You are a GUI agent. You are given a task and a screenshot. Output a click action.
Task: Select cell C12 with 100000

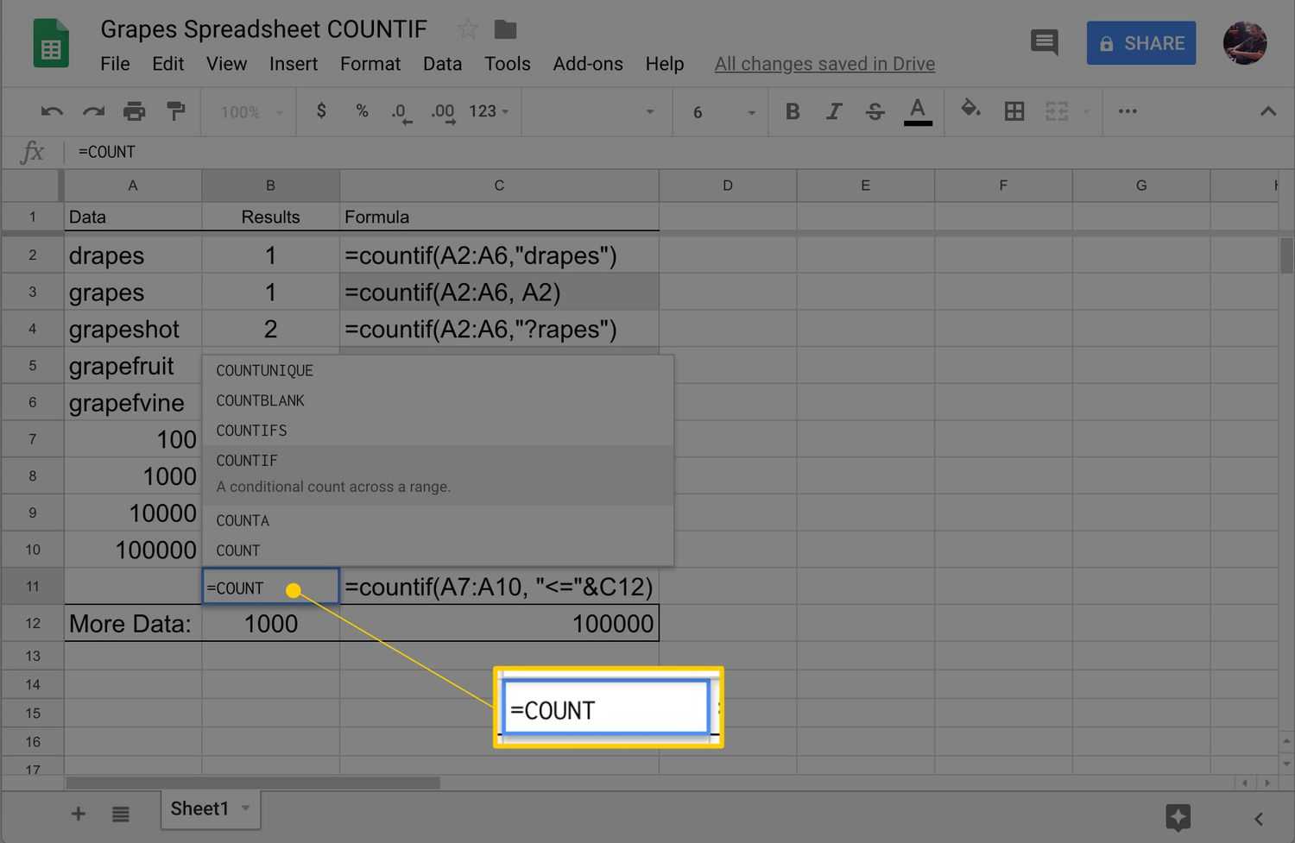(499, 623)
